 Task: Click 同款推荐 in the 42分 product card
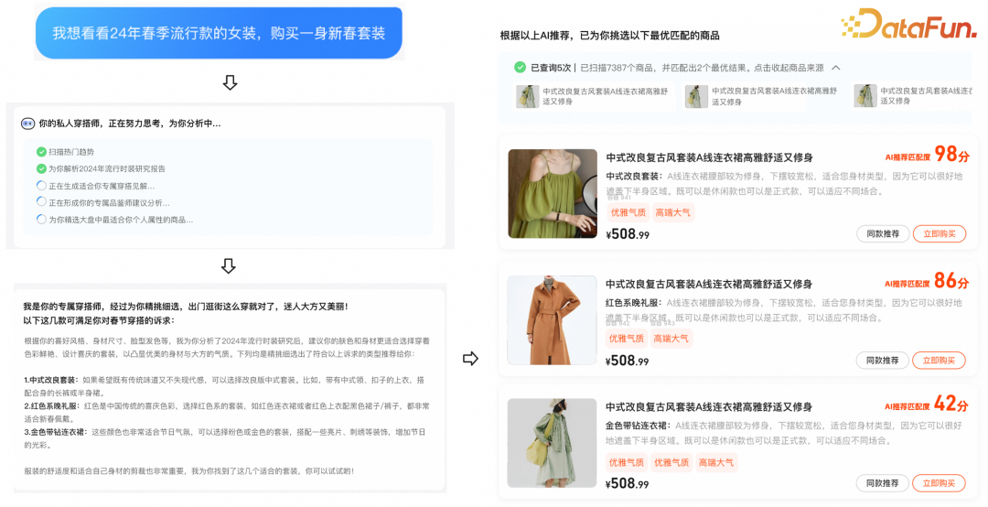coord(882,483)
